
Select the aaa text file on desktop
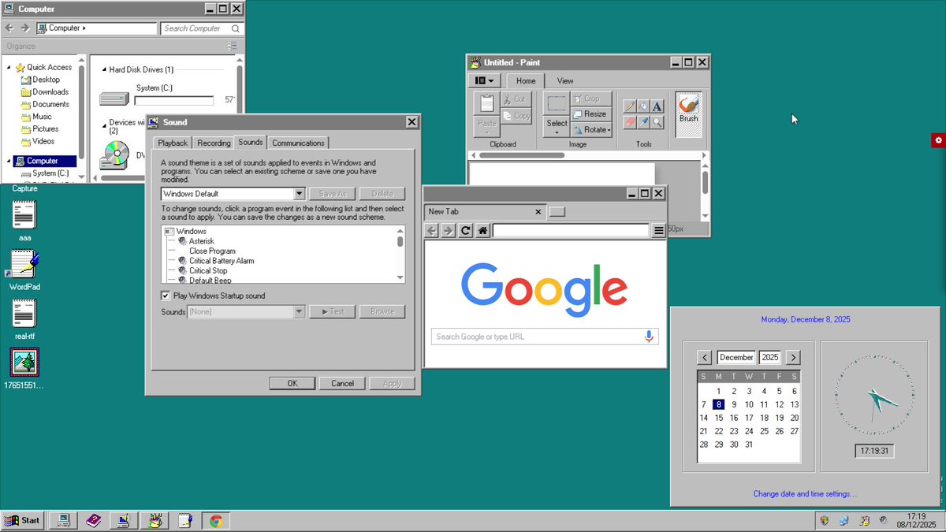point(25,221)
